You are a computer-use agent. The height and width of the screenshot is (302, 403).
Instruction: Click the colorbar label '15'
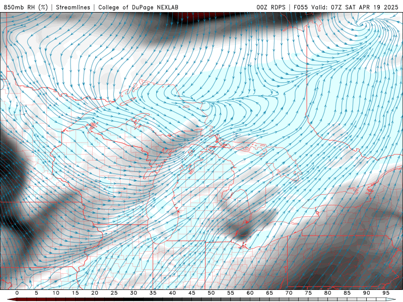75,293
